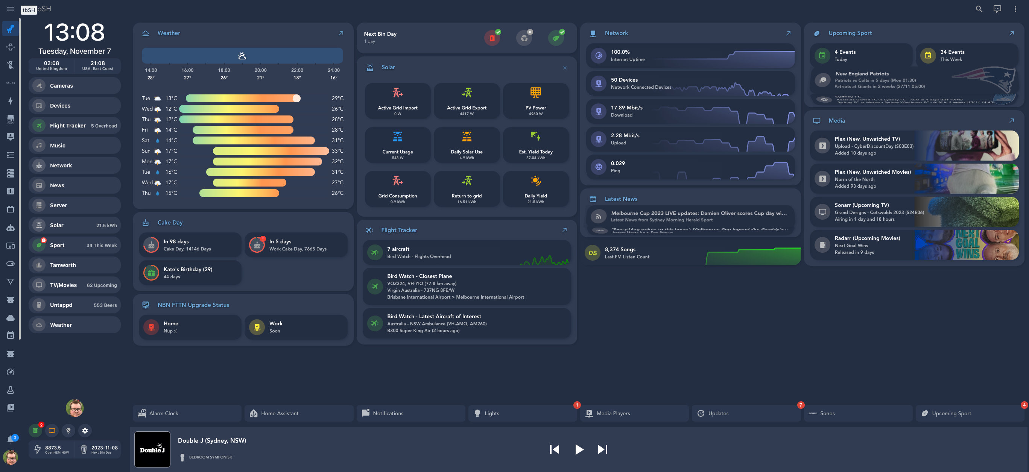Viewport: 1029px width, 472px height.
Task: Open the three-dot overflow menu
Action: 1015,9
